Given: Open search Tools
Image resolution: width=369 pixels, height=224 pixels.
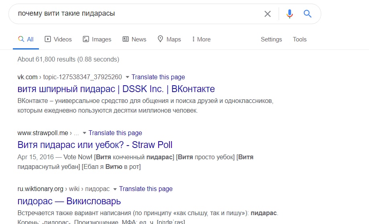Looking at the screenshot, I should 300,39.
